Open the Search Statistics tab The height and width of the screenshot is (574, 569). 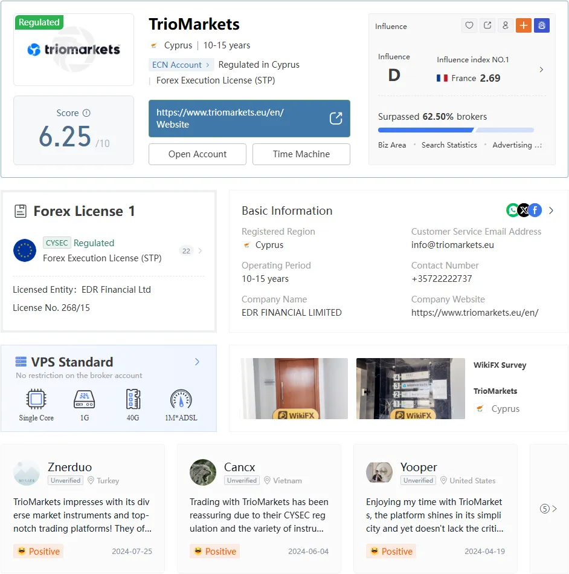tap(449, 145)
